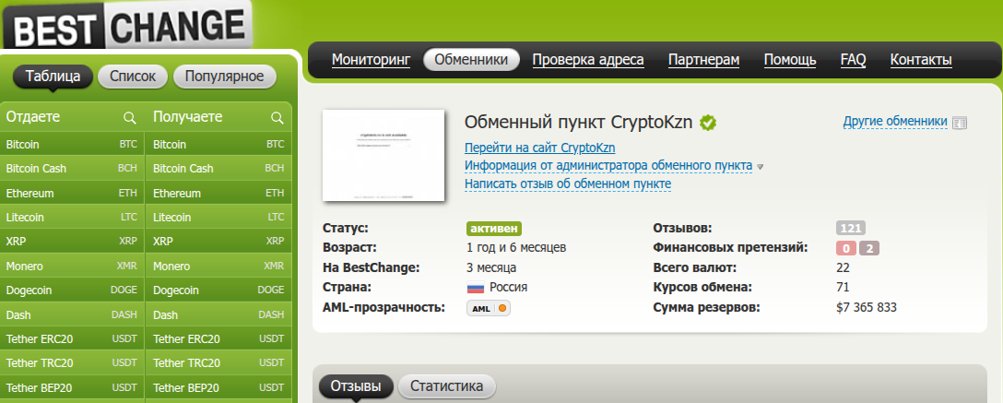Click the BestChange logo
Screen dimensions: 1003x403
tap(127, 26)
